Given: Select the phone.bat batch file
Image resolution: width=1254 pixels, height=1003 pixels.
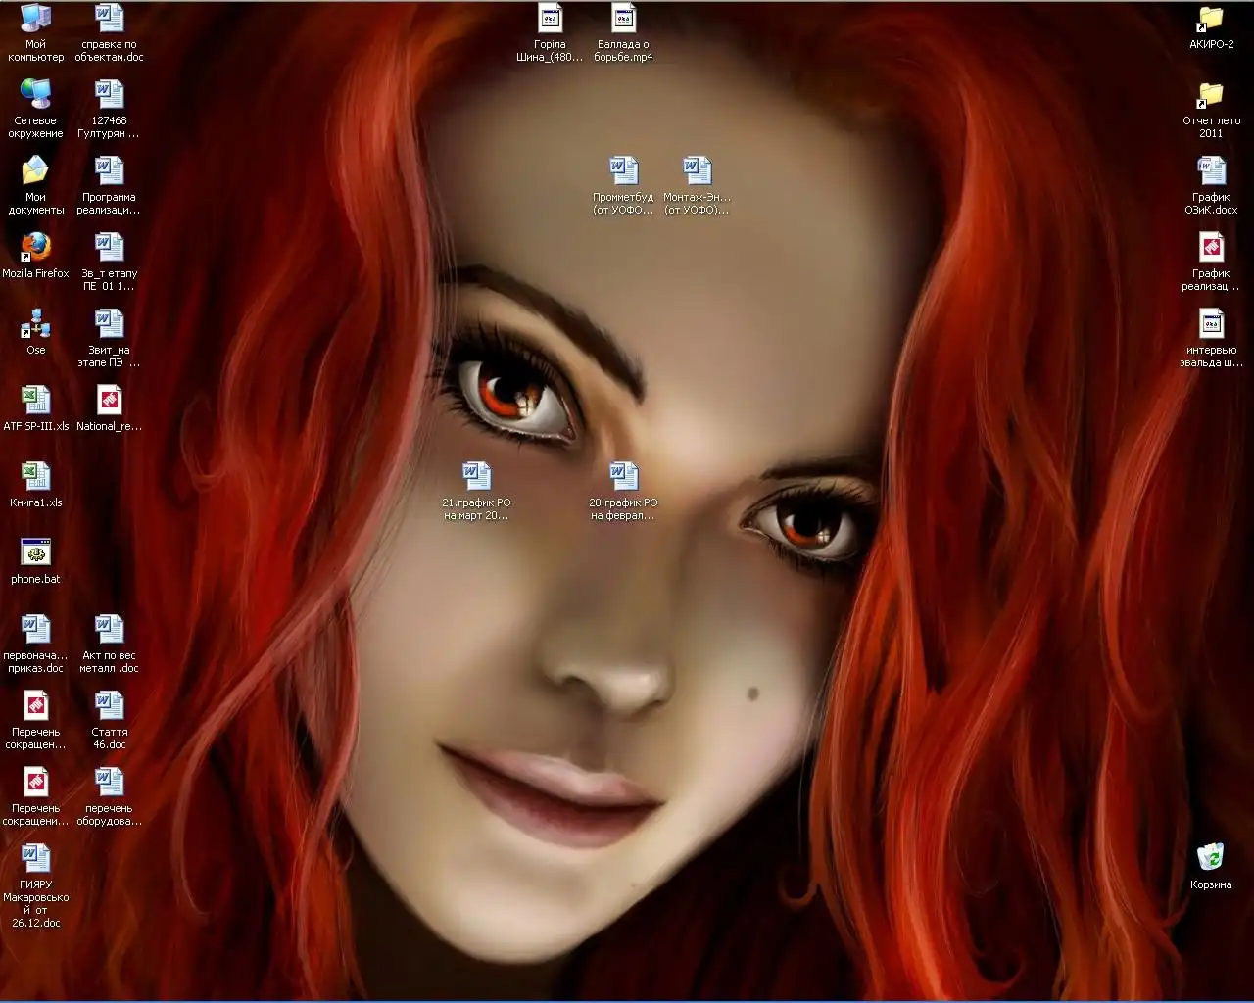Looking at the screenshot, I should click(35, 561).
